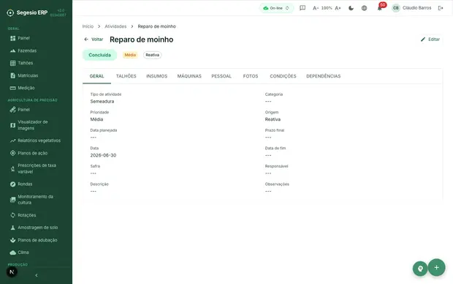Image resolution: width=453 pixels, height=284 pixels.
Task: Click the Reparo de moinho page title
Action: (x=142, y=40)
